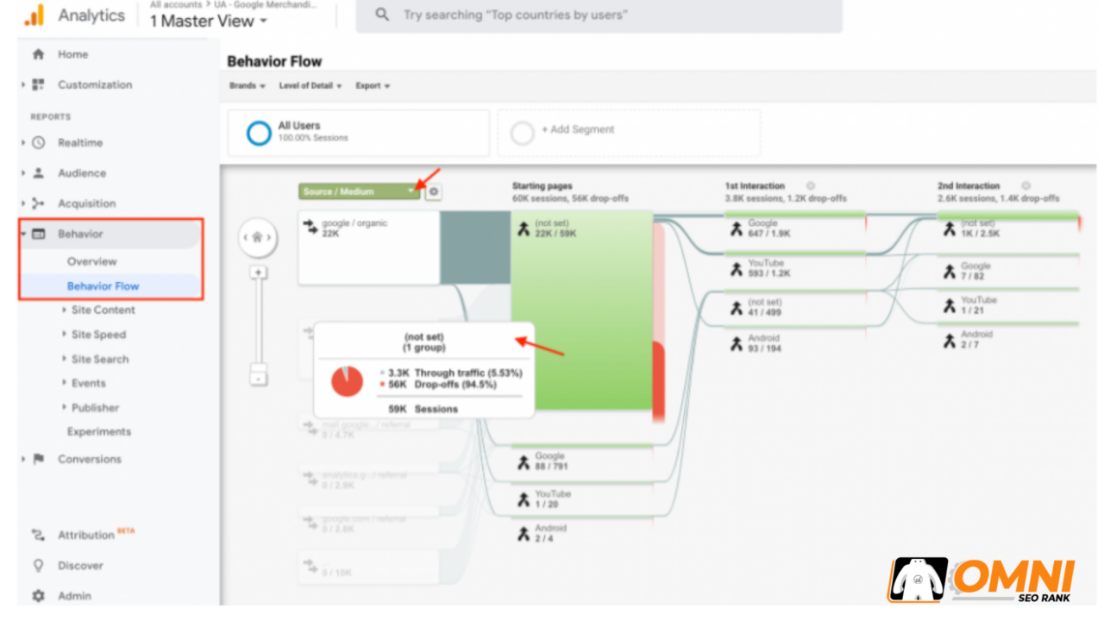Click + Add Segment
This screenshot has width=1104, height=621.
[x=629, y=133]
